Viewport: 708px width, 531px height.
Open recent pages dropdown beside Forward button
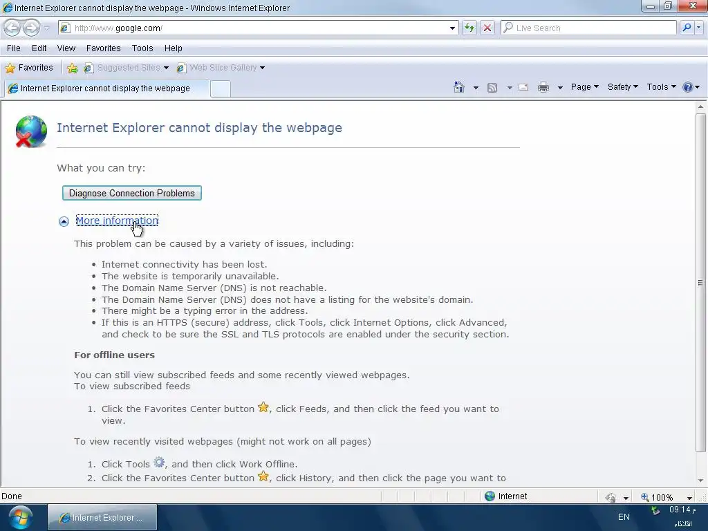coord(46,28)
